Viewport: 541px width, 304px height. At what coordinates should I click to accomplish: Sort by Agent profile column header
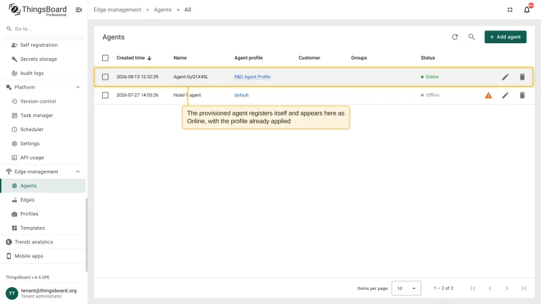pos(248,58)
